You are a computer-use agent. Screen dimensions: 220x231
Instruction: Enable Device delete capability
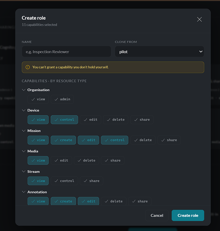(x=116, y=120)
